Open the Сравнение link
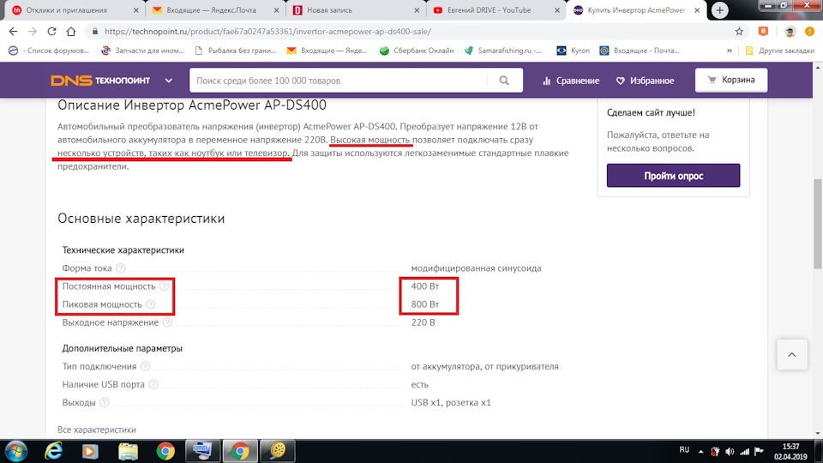The height and width of the screenshot is (463, 823). (571, 81)
